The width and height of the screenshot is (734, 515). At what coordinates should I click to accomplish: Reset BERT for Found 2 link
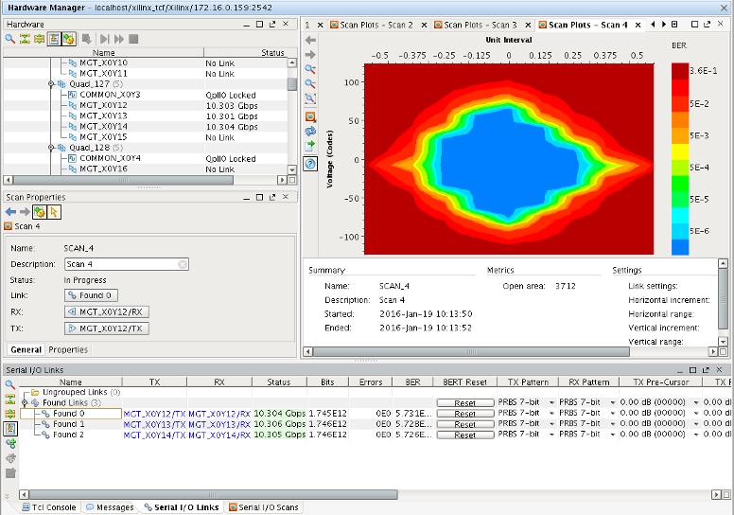[464, 435]
